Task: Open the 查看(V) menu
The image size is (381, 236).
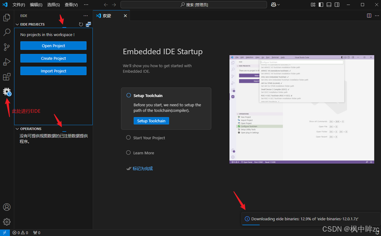Action: pyautogui.click(x=71, y=4)
